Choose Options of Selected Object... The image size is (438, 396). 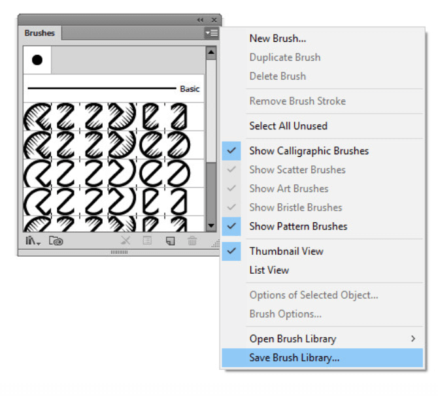(x=322, y=295)
